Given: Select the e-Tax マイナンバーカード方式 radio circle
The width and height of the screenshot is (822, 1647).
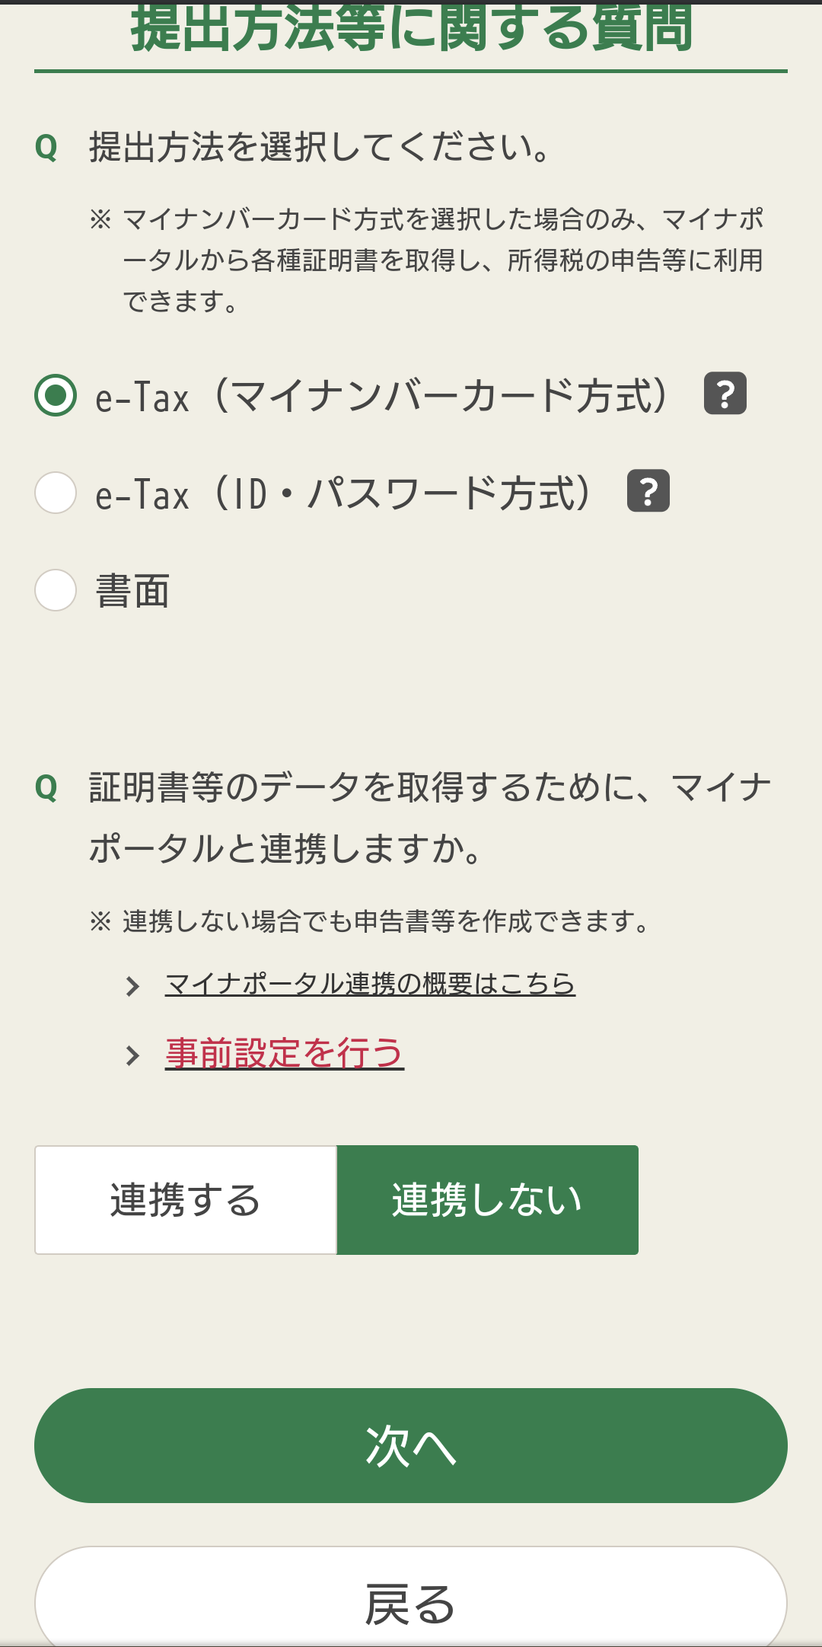Looking at the screenshot, I should point(56,395).
